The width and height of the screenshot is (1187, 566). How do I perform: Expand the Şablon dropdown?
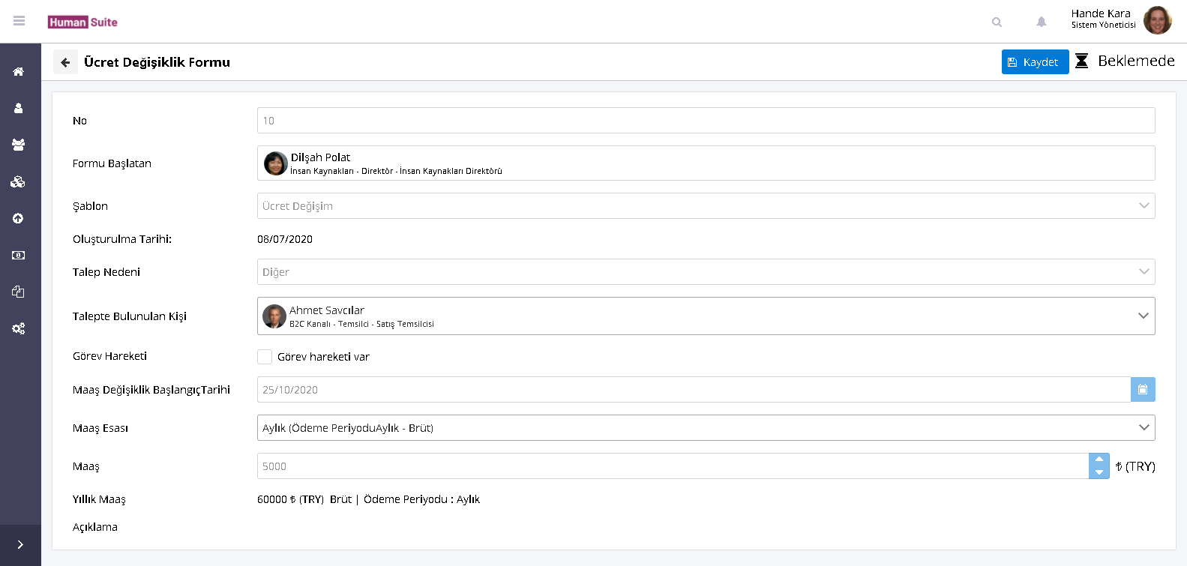(x=1144, y=206)
